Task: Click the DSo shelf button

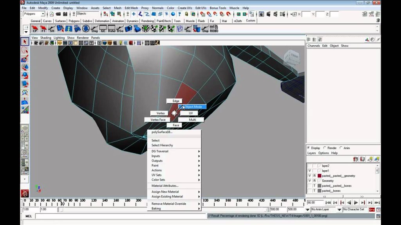Action: click(120, 29)
